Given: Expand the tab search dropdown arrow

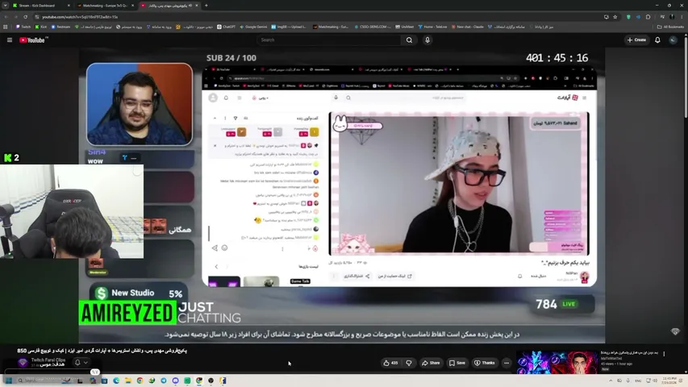Looking at the screenshot, I should pyautogui.click(x=5, y=6).
